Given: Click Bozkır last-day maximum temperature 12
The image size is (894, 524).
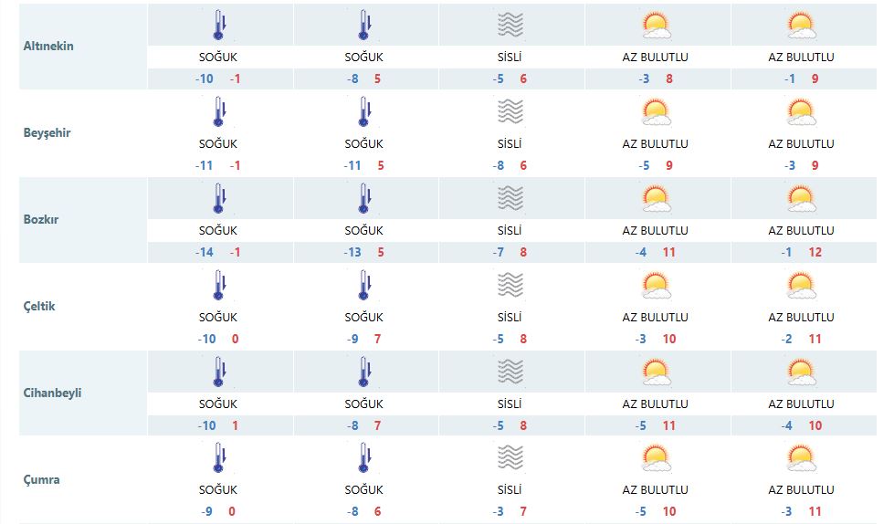Looking at the screenshot, I should coord(815,252).
